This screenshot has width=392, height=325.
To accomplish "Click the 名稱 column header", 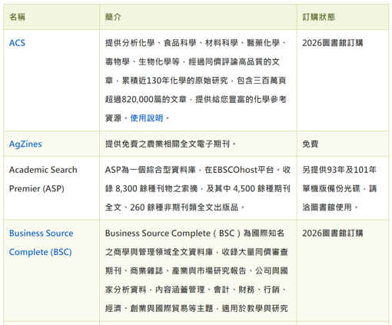I will 17,17.
